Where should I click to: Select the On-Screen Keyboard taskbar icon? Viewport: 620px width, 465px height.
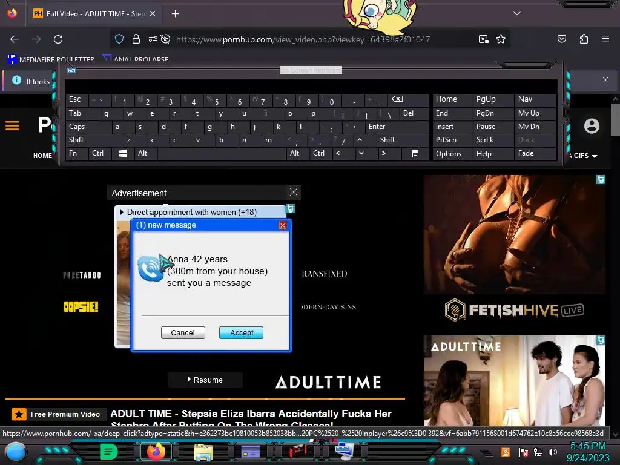[343, 452]
